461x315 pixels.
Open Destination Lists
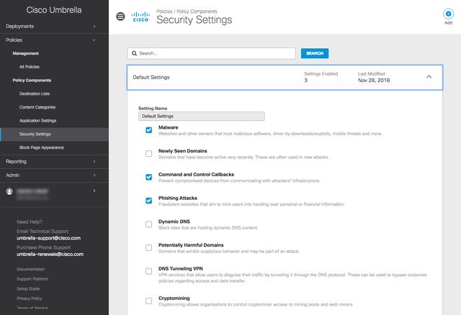[35, 94]
